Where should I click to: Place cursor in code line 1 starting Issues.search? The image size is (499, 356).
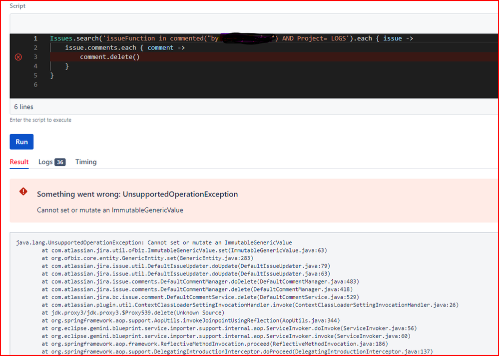tap(231, 38)
